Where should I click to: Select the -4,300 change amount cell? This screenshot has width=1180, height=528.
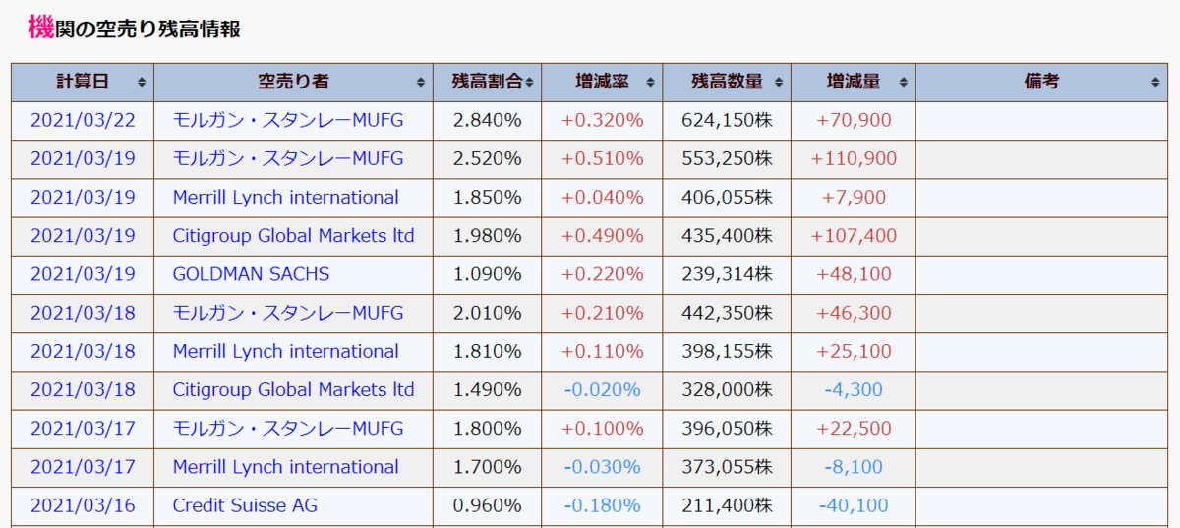[x=854, y=389]
